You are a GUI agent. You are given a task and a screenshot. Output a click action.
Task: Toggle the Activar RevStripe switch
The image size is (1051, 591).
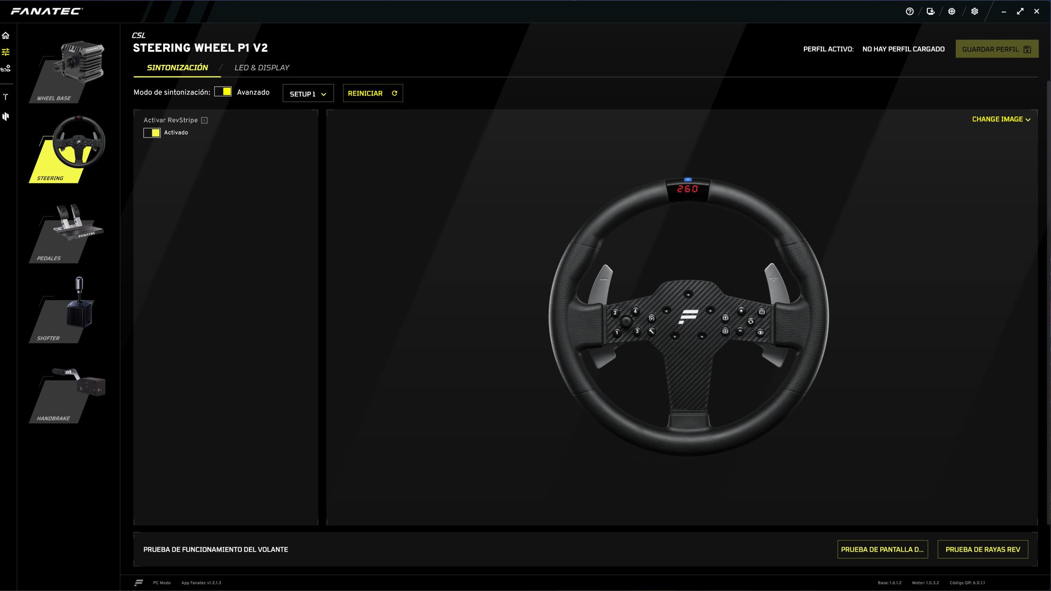point(151,133)
